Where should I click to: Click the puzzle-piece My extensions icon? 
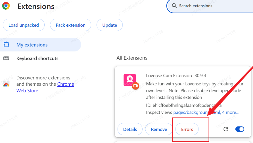point(6,45)
